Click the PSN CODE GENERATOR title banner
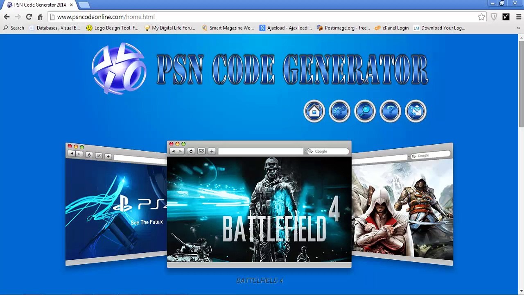The width and height of the screenshot is (524, 295). pos(292,70)
